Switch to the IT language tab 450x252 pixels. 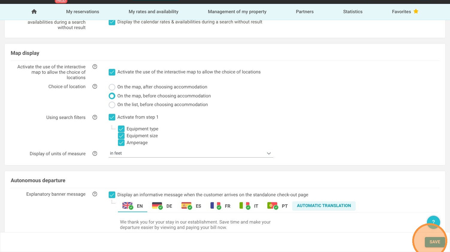tap(249, 206)
